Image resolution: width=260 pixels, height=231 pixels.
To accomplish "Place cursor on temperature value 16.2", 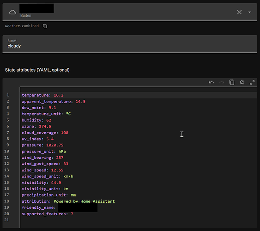I will click(x=59, y=95).
